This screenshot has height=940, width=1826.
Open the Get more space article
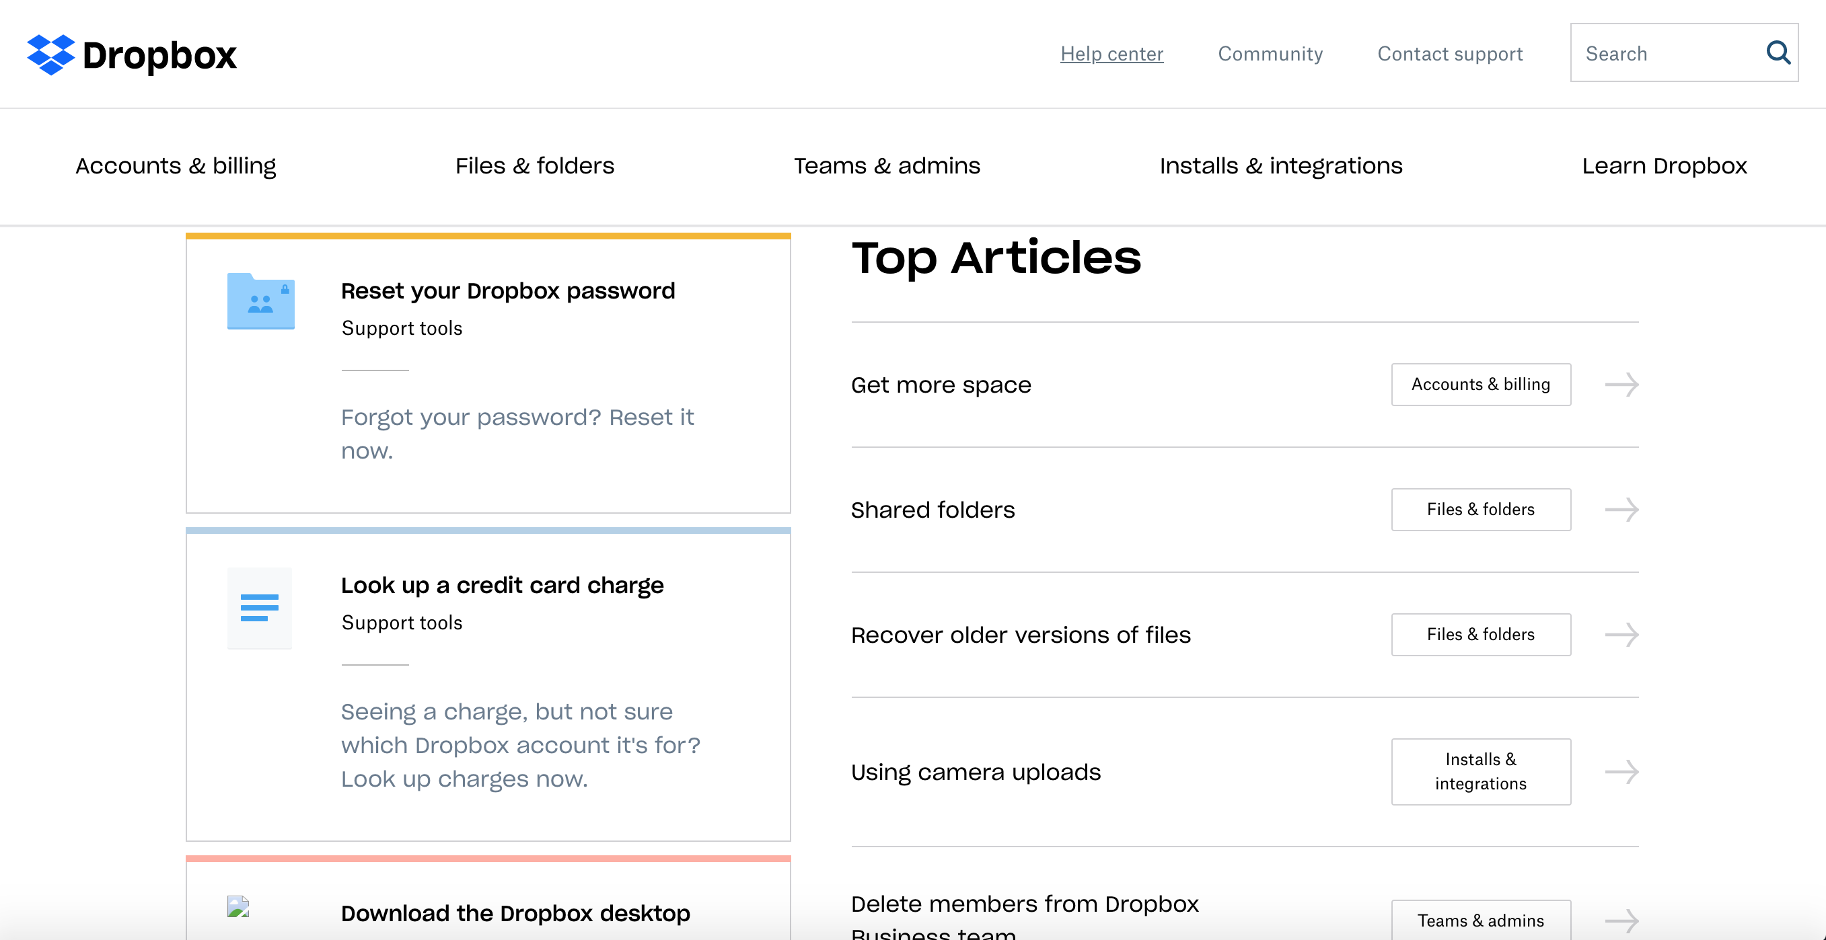point(941,385)
